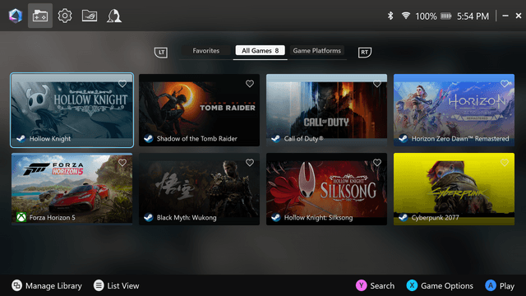The height and width of the screenshot is (296, 526).
Task: Click the battery level icon
Action: point(445,16)
